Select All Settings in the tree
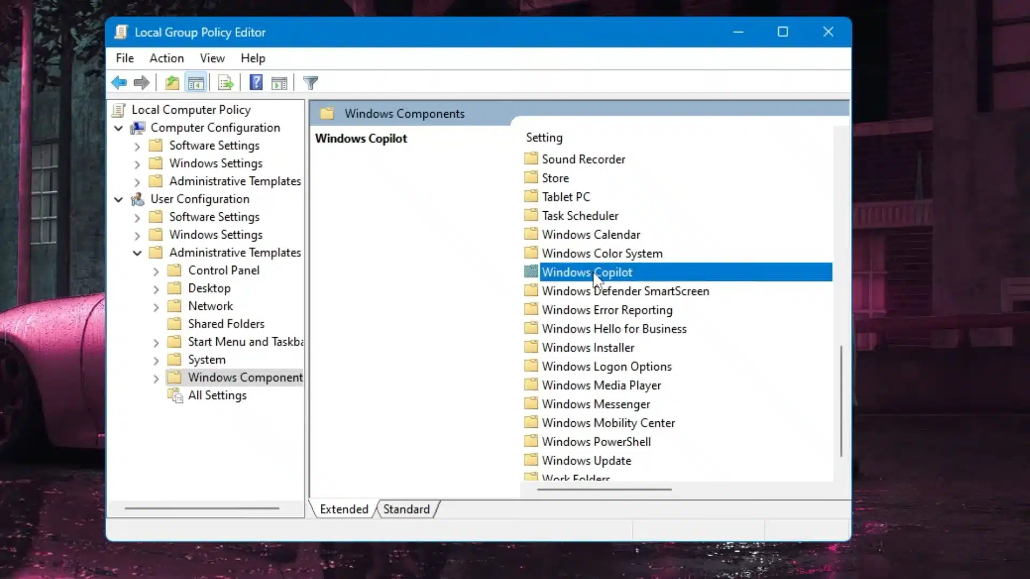 coord(217,396)
